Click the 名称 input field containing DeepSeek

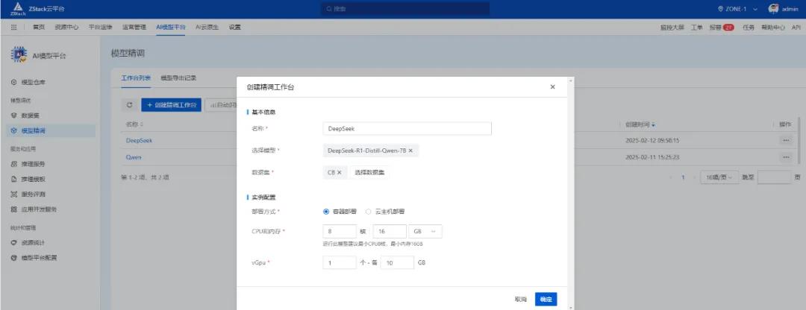pyautogui.click(x=407, y=128)
